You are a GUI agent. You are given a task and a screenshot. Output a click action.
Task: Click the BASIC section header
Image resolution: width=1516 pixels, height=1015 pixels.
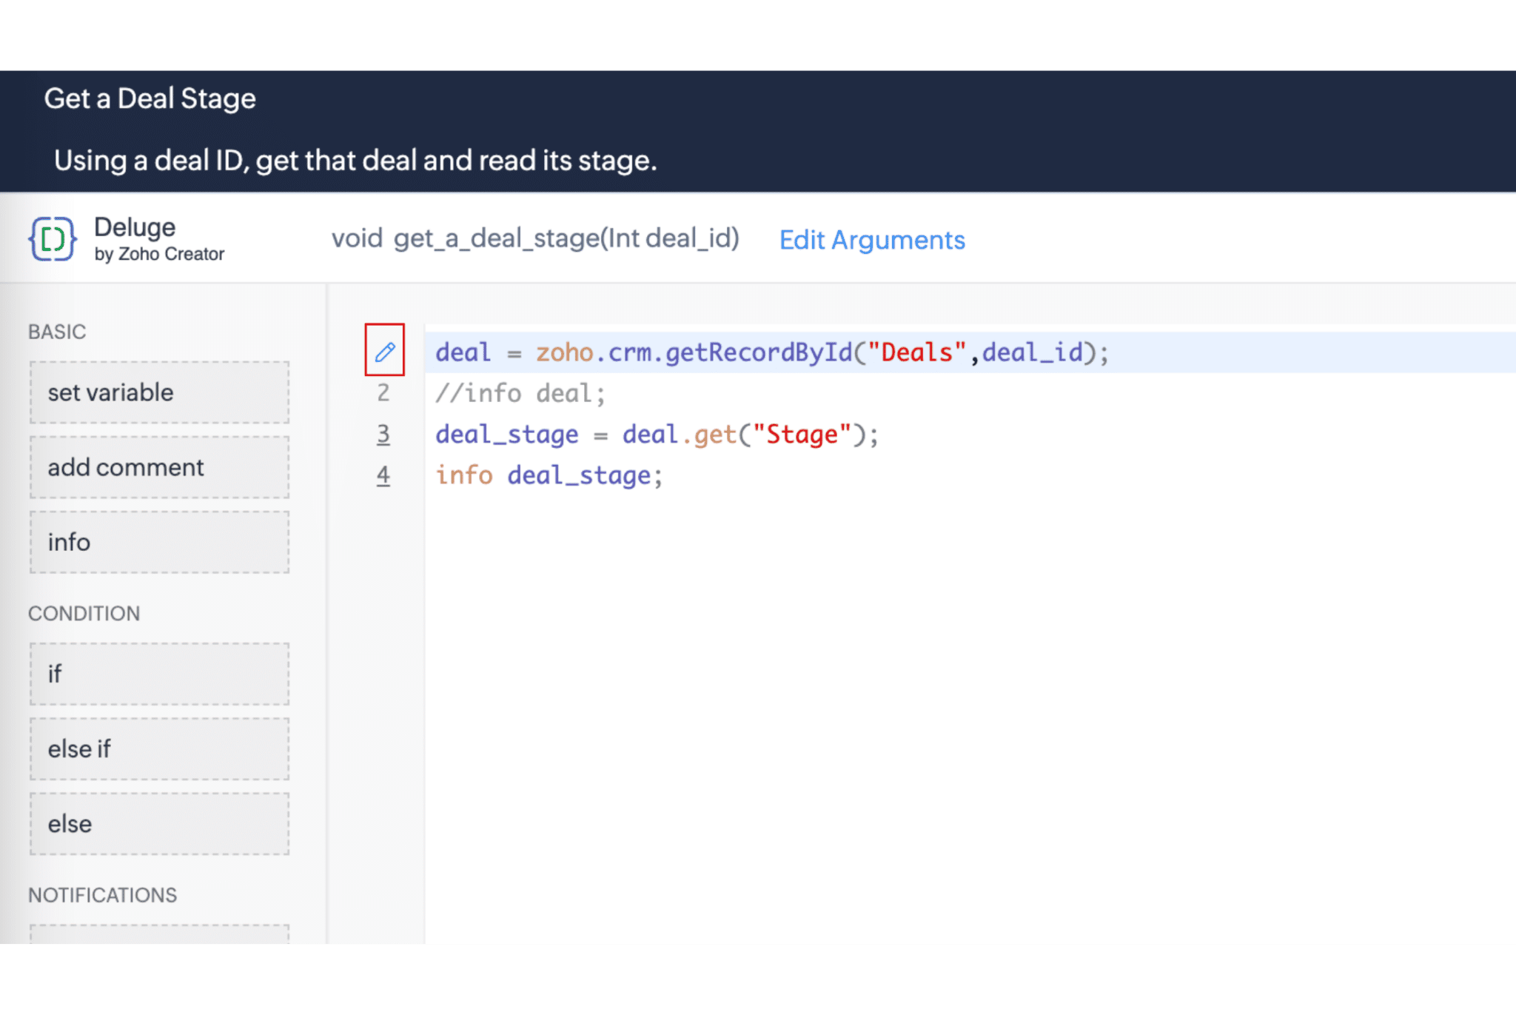(x=57, y=332)
